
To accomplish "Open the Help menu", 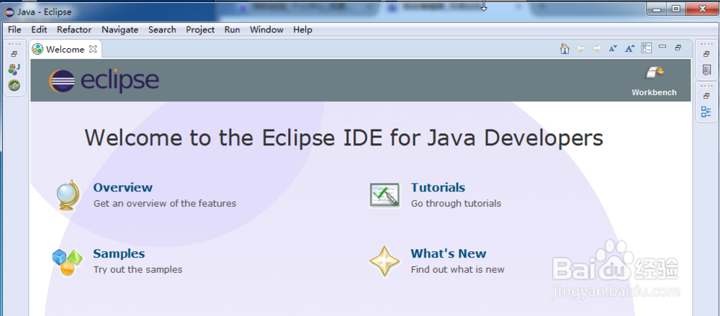I will tap(302, 30).
